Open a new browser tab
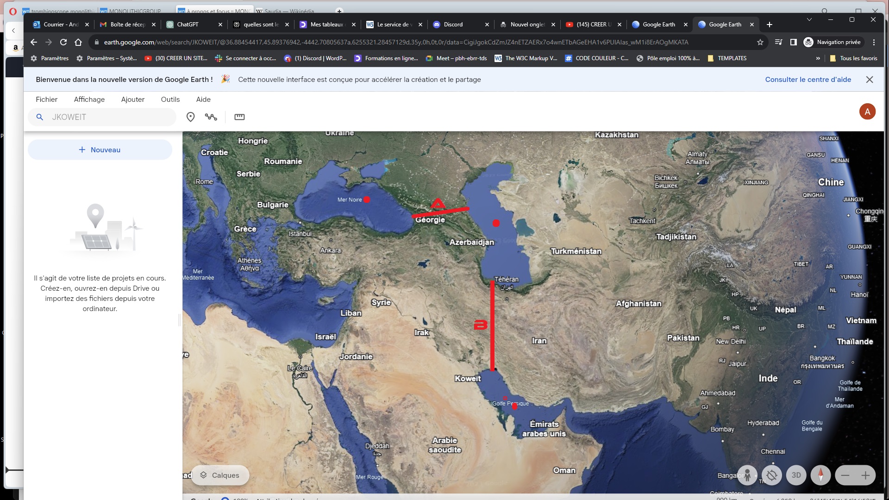 point(769,25)
